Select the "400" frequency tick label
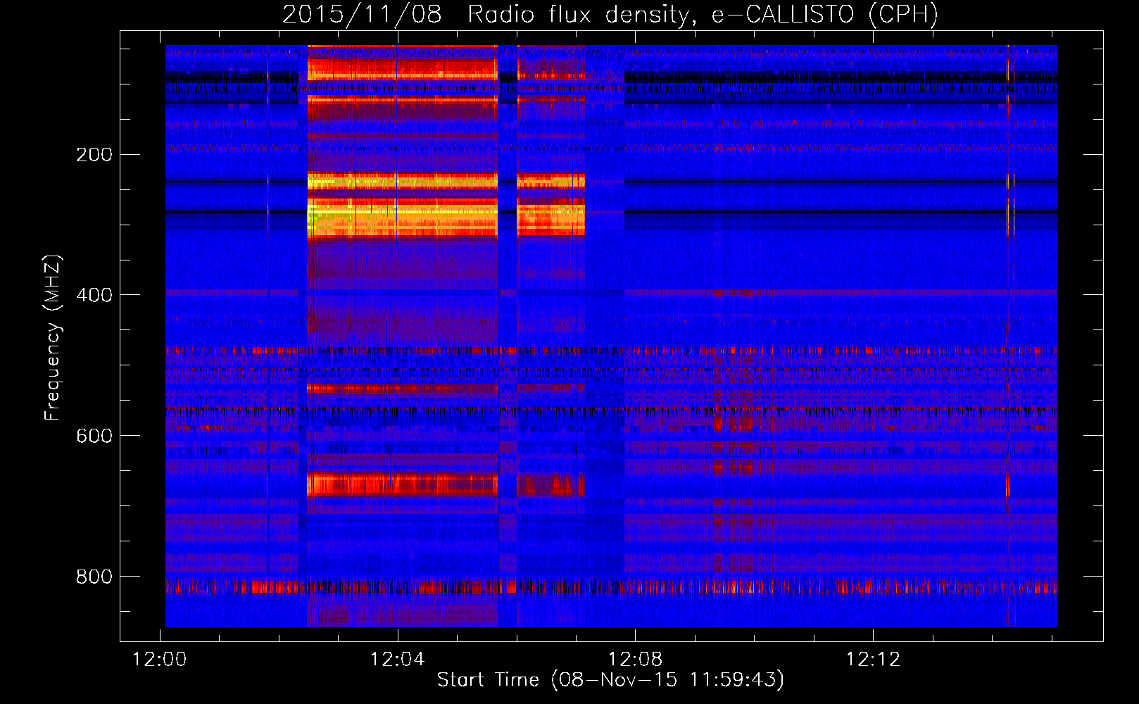The image size is (1139, 704). 94,295
